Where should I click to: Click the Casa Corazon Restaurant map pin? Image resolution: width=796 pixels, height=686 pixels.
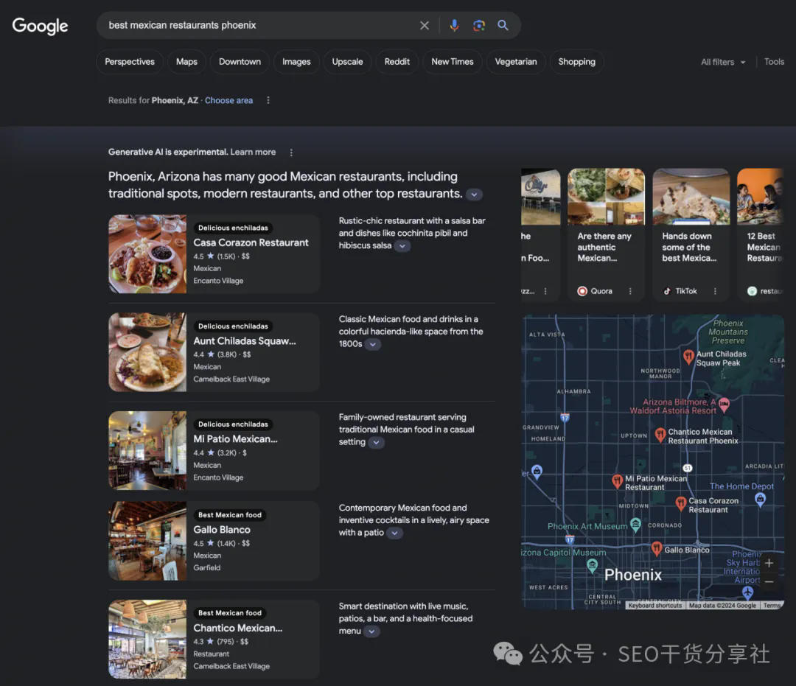point(681,503)
